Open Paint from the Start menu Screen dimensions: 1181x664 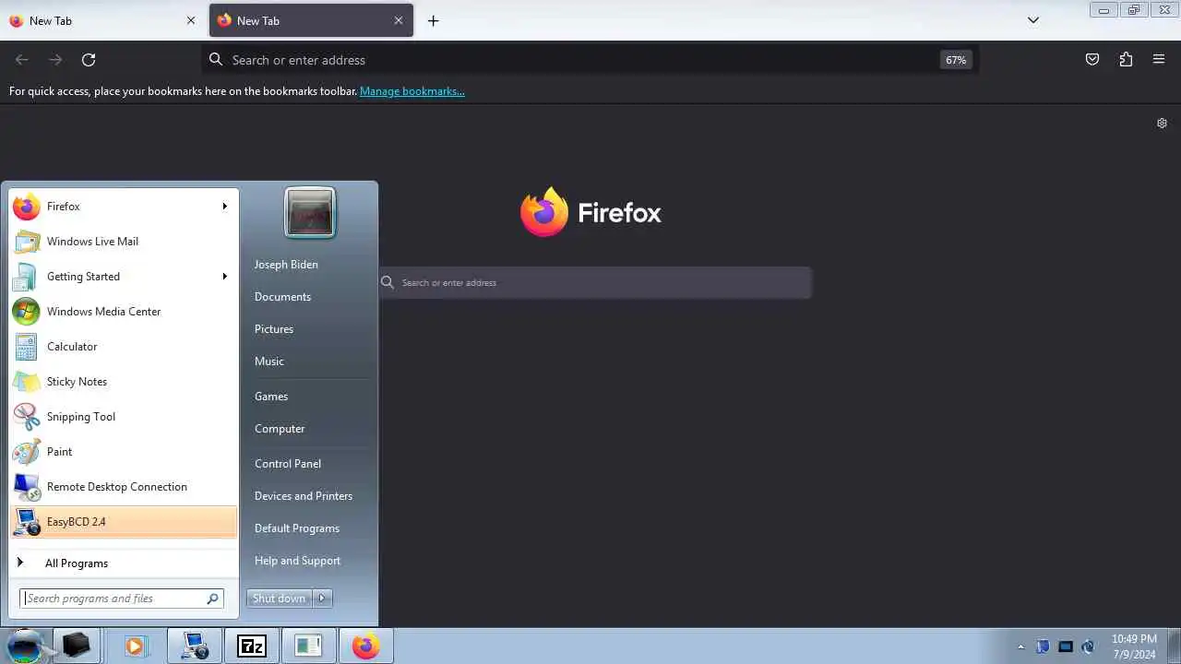[x=123, y=452]
